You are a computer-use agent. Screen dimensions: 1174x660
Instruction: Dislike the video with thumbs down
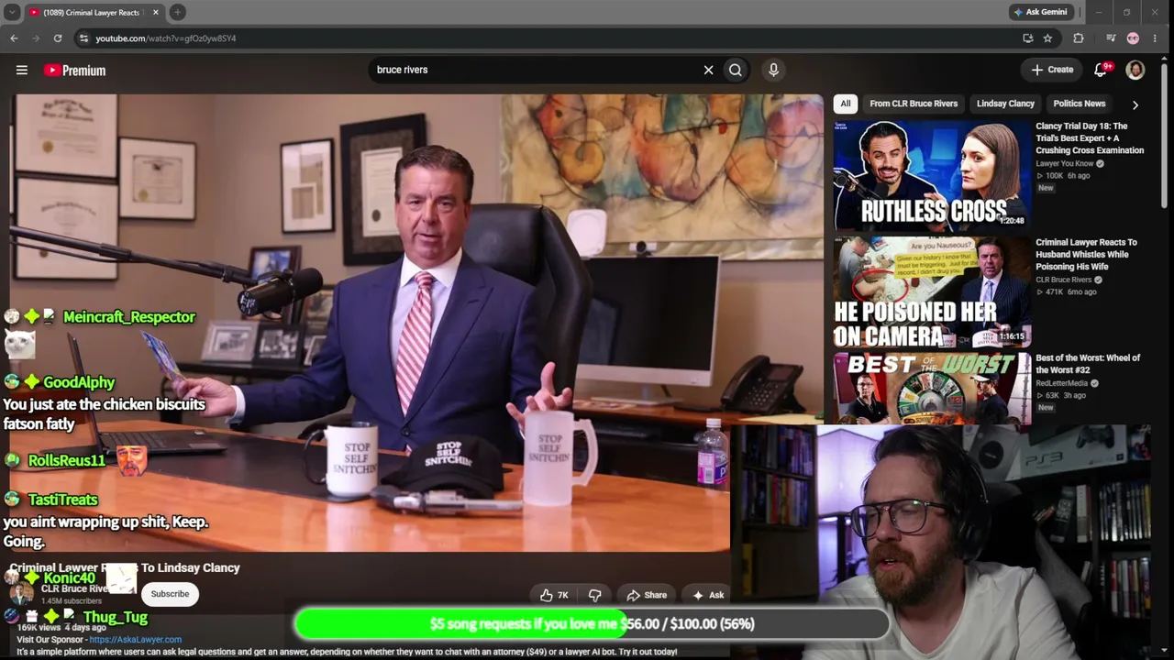pyautogui.click(x=594, y=595)
